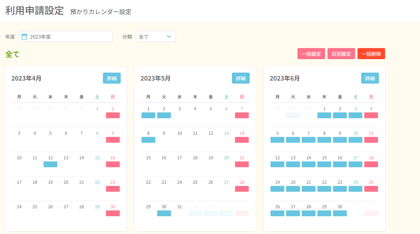420x234 pixels.
Task: Select date 20 in April 2023
Action: click(66, 182)
